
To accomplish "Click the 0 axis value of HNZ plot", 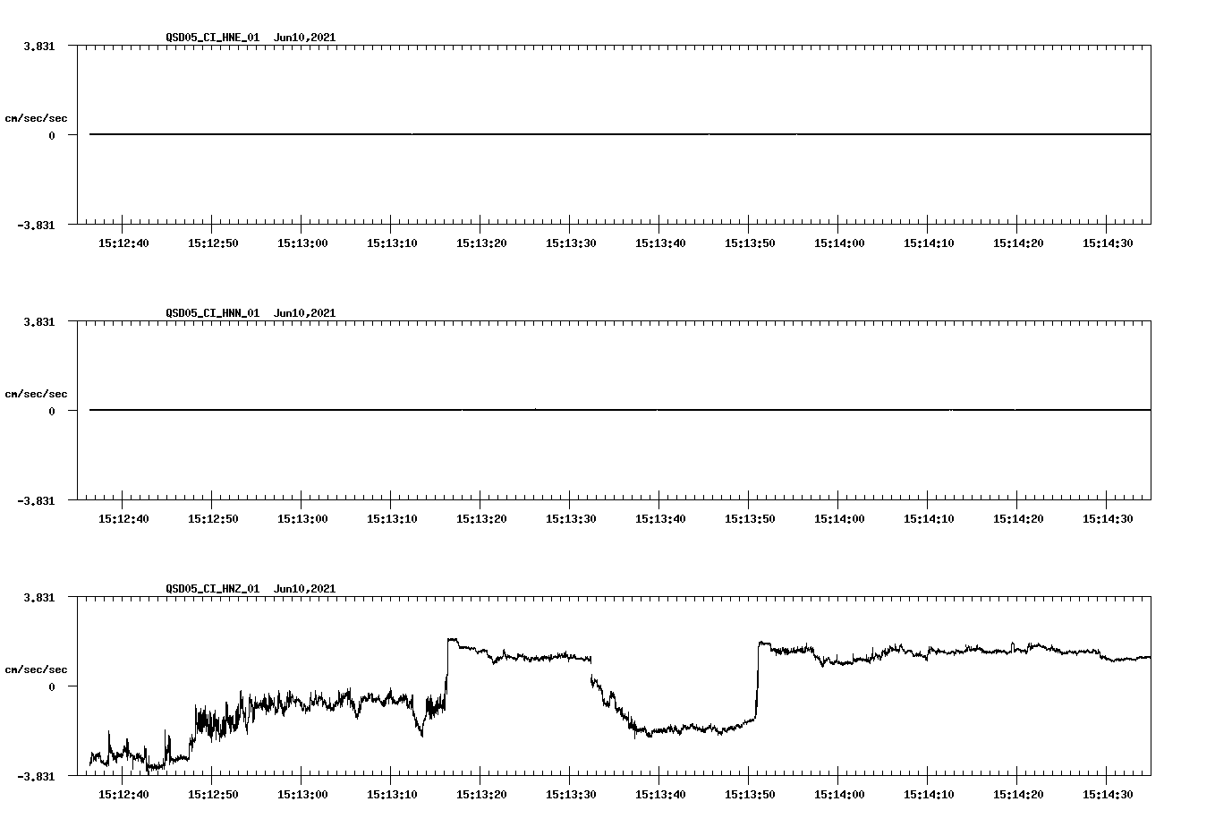I will pos(52,687).
